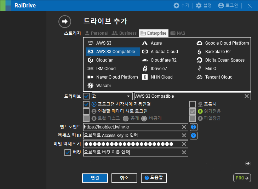The height and width of the screenshot is (189, 258).
Task: Toggle the 파일잠금 file lock checkbox
Action: (x=193, y=119)
